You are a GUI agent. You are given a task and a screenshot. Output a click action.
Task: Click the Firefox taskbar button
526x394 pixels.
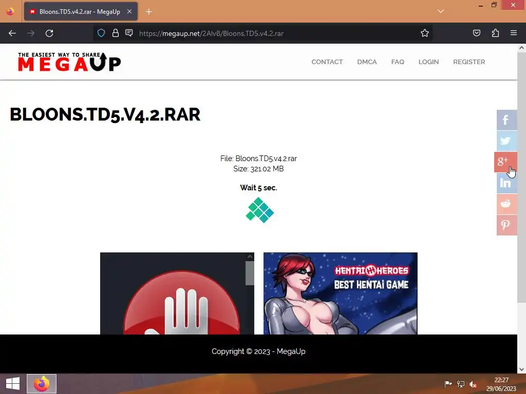[x=42, y=384]
